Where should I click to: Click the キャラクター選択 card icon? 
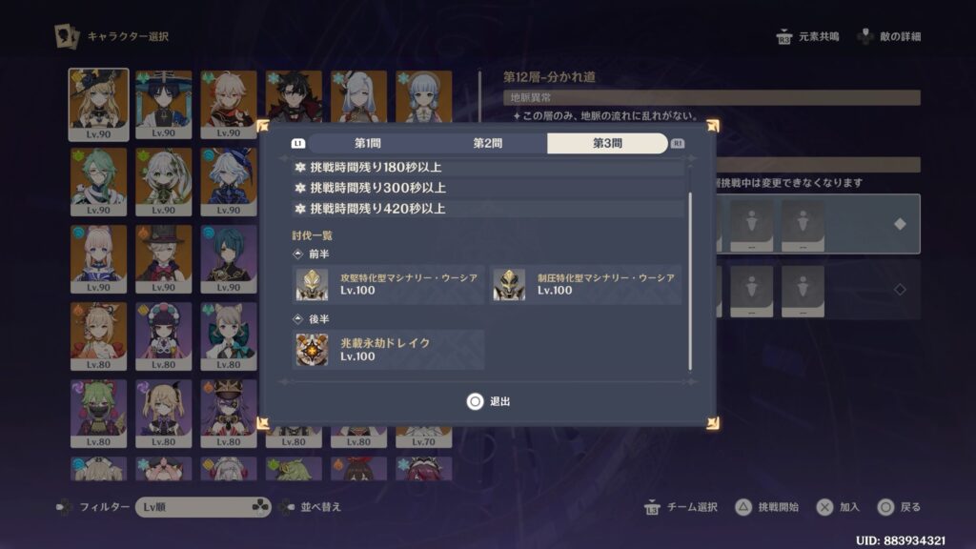[x=67, y=36]
